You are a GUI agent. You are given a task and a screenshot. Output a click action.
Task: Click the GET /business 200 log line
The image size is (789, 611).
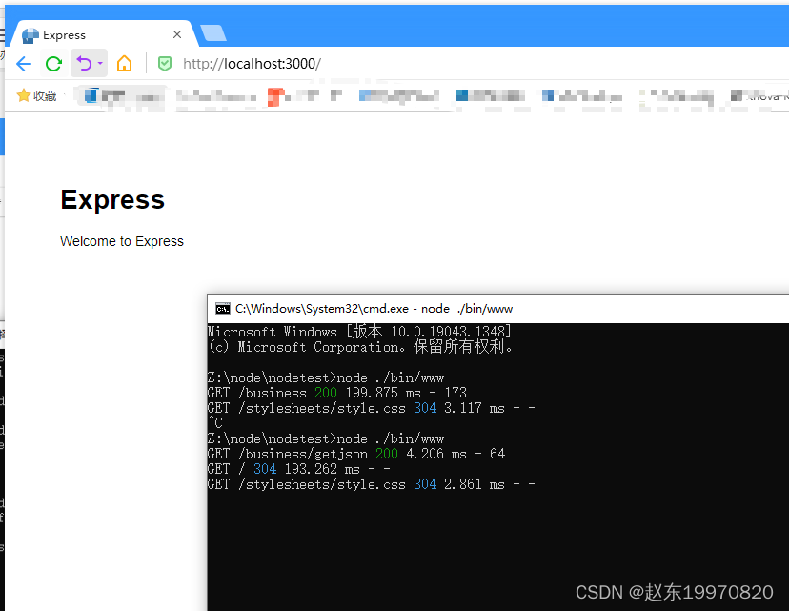pyautogui.click(x=336, y=393)
